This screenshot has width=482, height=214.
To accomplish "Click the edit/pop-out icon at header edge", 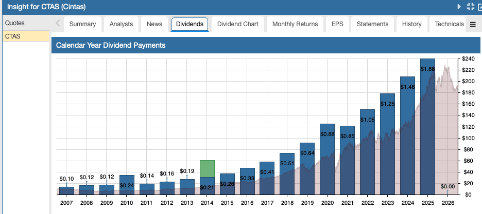I will pos(479,7).
